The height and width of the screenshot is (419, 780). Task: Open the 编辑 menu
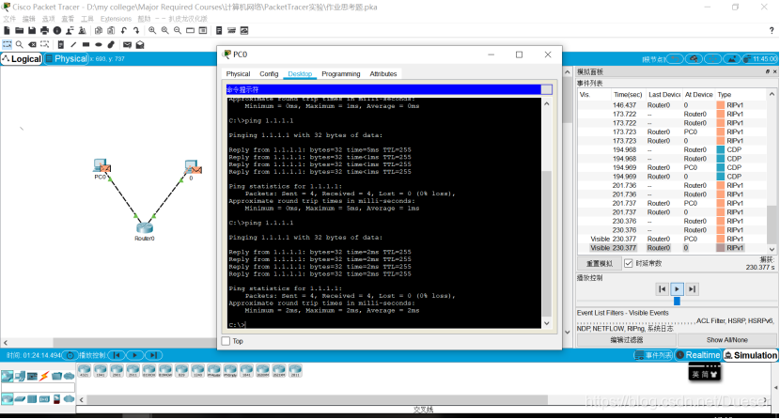click(x=29, y=19)
